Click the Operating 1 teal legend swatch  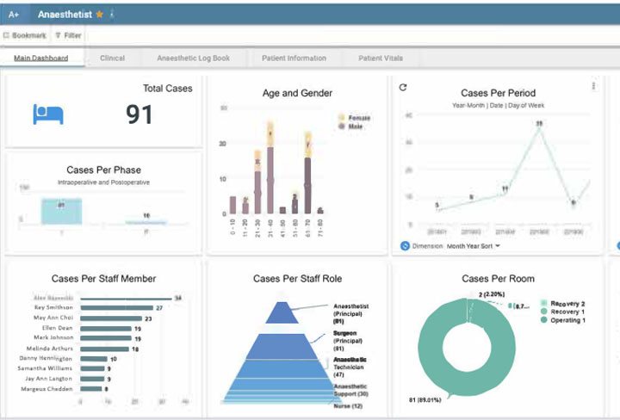click(543, 321)
